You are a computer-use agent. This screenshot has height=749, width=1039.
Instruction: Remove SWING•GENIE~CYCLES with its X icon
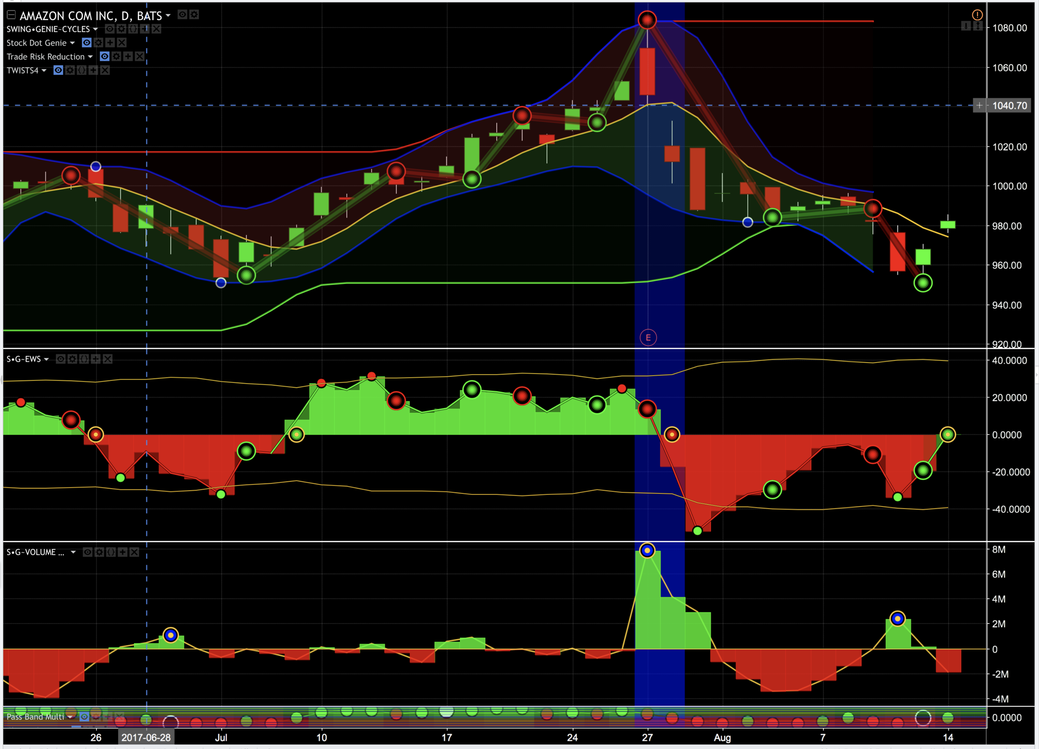(156, 29)
